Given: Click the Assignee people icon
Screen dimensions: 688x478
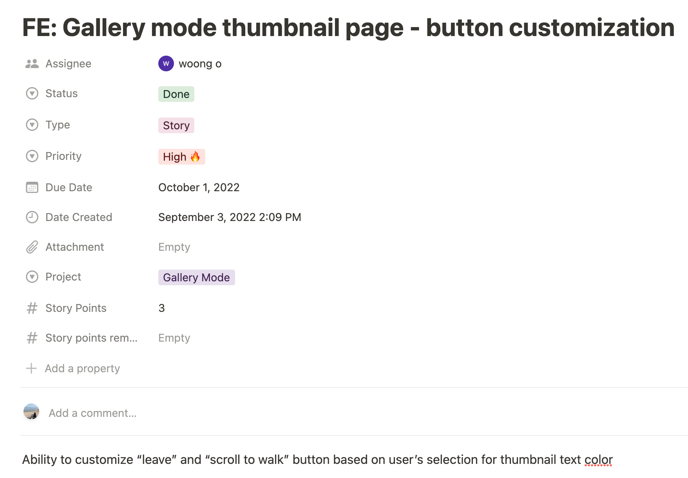Looking at the screenshot, I should pyautogui.click(x=32, y=63).
